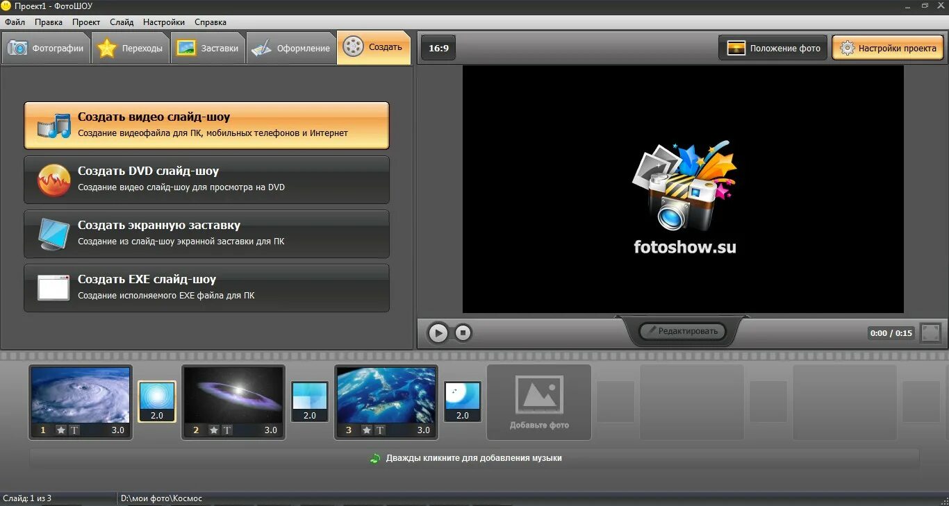Select slide 2 galaxy thumbnail
Image resolution: width=949 pixels, height=506 pixels.
pyautogui.click(x=233, y=395)
